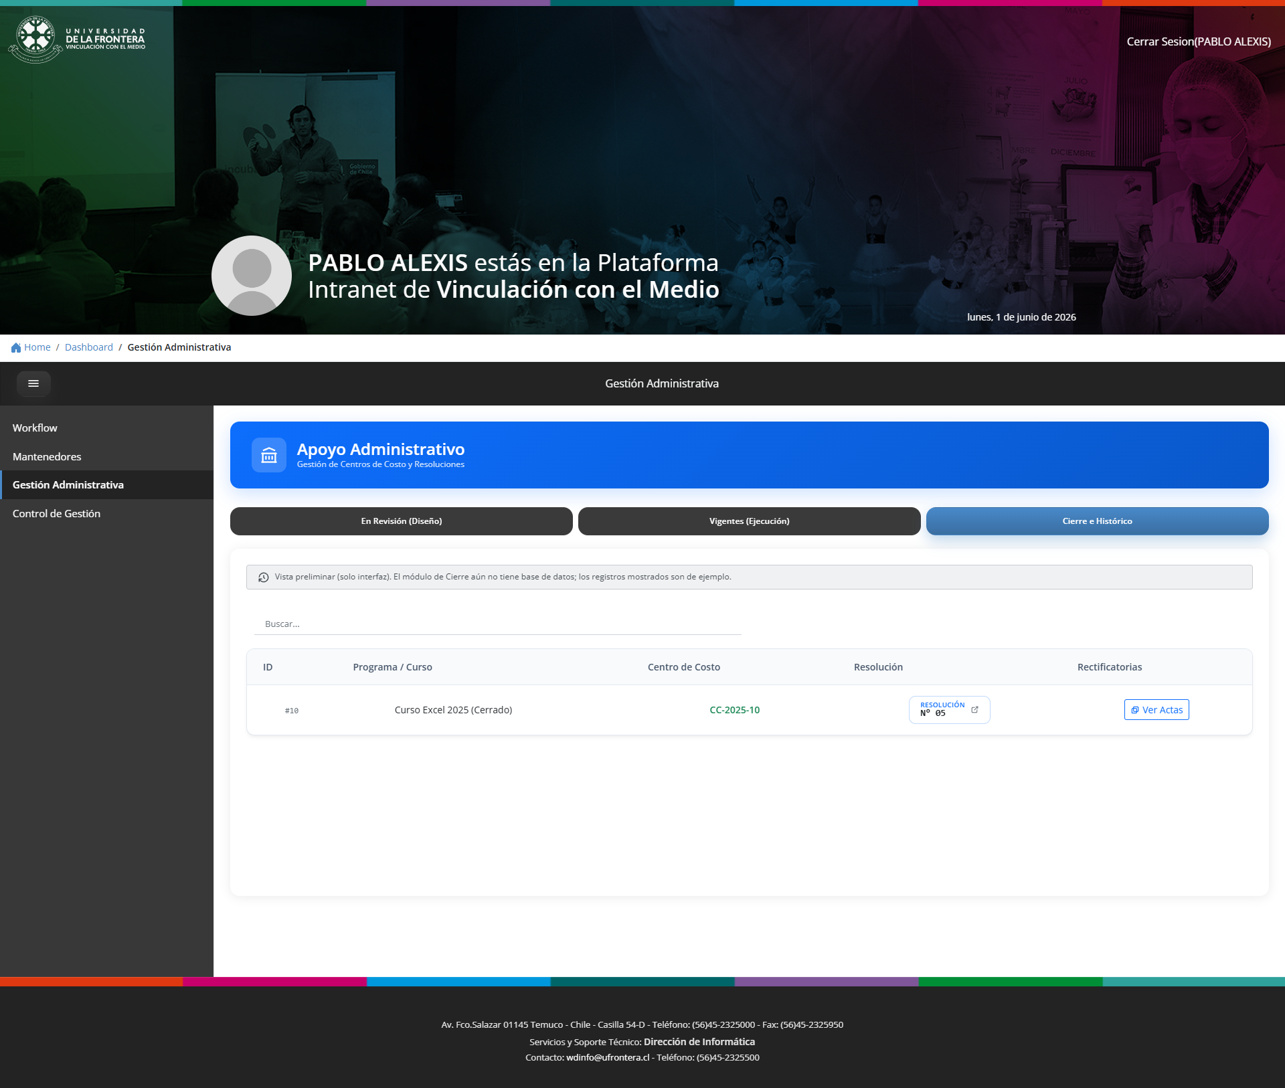The image size is (1285, 1088).
Task: Switch to En Revisión (Diseño) tab
Action: point(402,521)
